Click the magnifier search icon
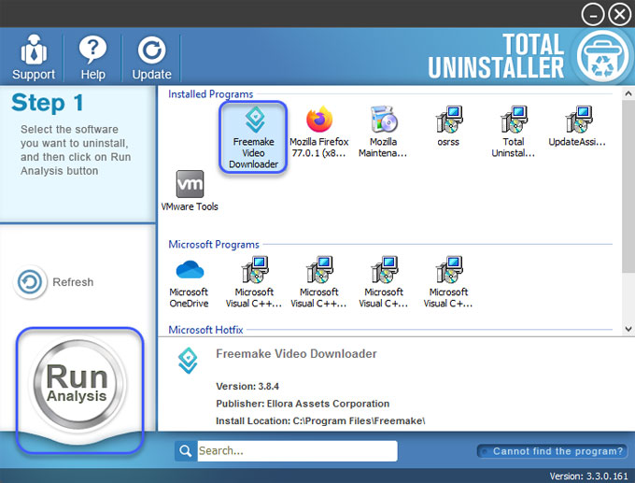The image size is (635, 483). pos(186,451)
